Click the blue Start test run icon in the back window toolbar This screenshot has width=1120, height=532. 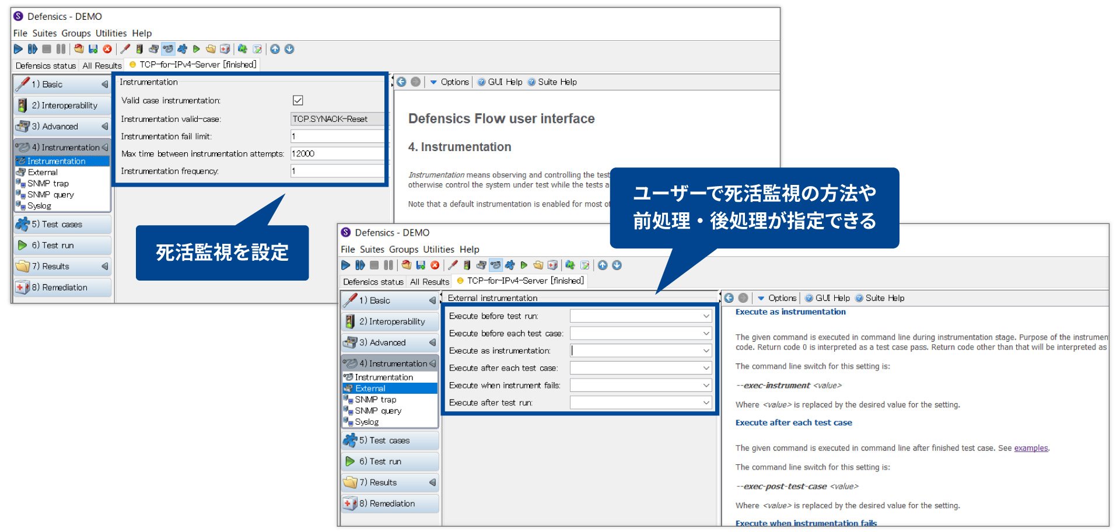click(19, 49)
